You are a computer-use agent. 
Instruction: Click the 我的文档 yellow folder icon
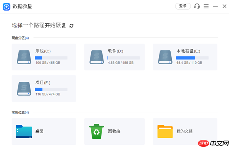point(165,131)
